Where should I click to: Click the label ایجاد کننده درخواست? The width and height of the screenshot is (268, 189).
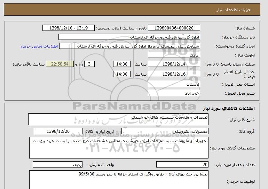pos(235,46)
